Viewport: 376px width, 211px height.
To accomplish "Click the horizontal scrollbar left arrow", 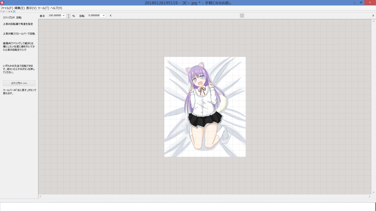I will (x=40, y=196).
